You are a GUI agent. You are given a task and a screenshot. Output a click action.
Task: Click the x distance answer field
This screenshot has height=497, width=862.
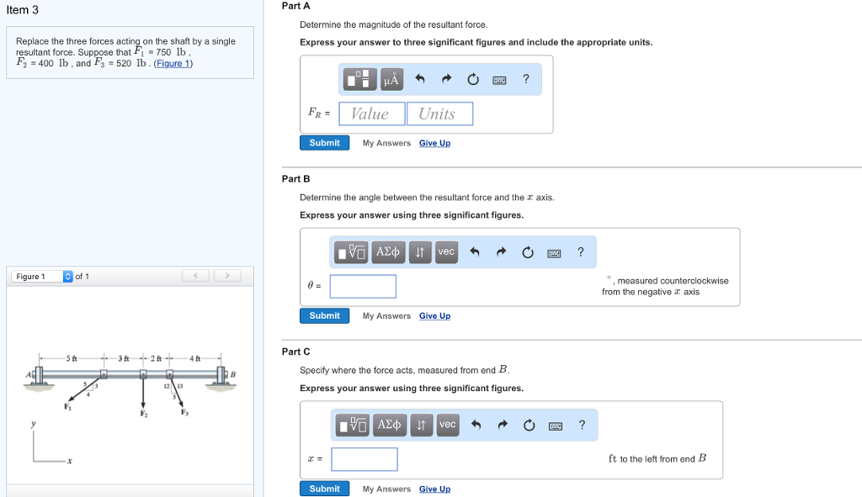pos(364,460)
